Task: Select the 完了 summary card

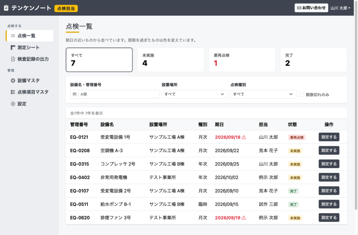Action: [314, 60]
